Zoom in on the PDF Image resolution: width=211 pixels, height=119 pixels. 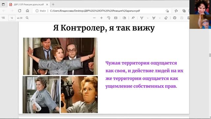pos(102,18)
